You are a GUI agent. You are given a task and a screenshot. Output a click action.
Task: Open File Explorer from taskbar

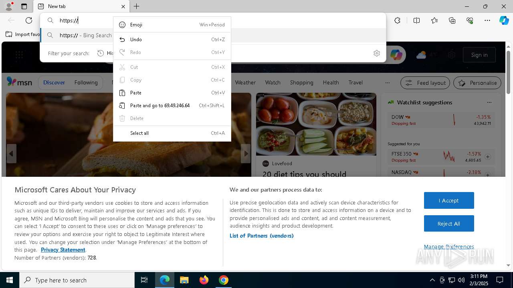(184, 280)
